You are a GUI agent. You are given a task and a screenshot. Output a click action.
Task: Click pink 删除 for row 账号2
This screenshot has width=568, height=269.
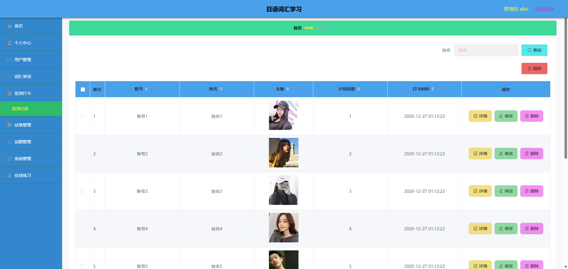(x=532, y=154)
